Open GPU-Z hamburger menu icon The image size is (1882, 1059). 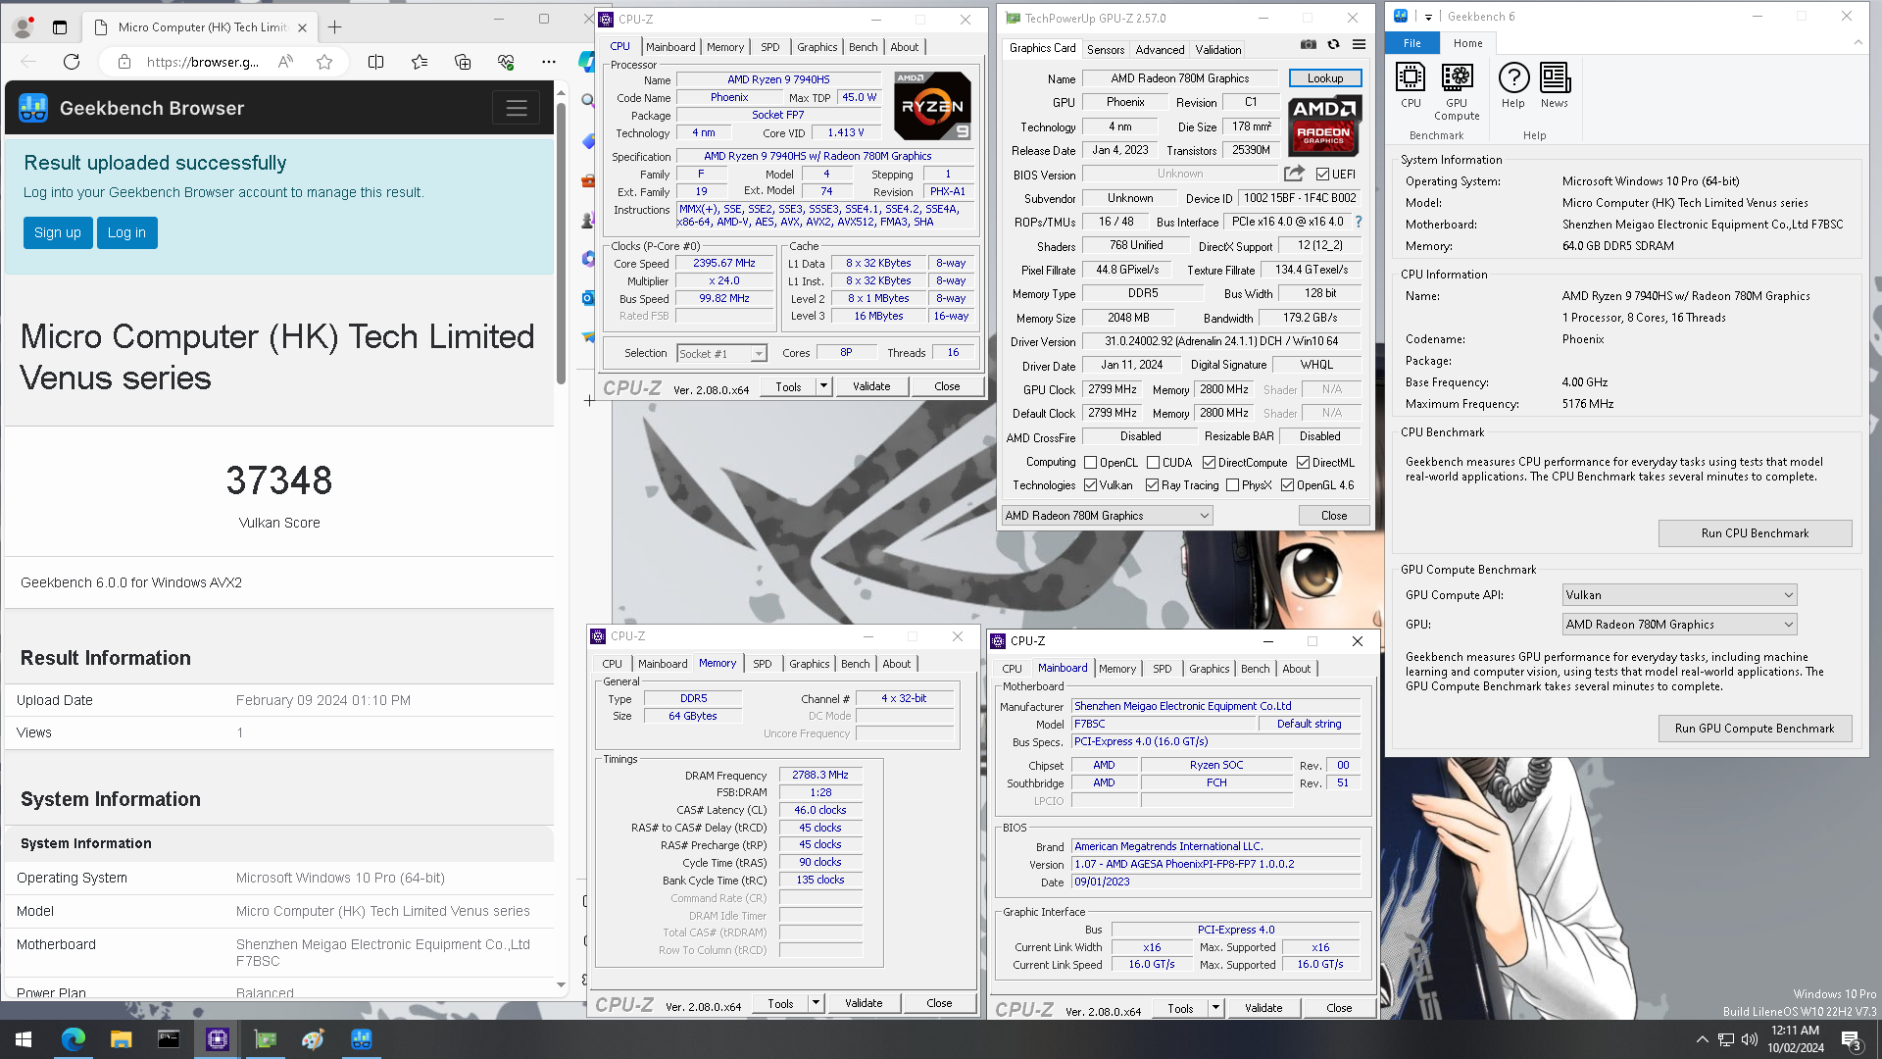[x=1359, y=45]
